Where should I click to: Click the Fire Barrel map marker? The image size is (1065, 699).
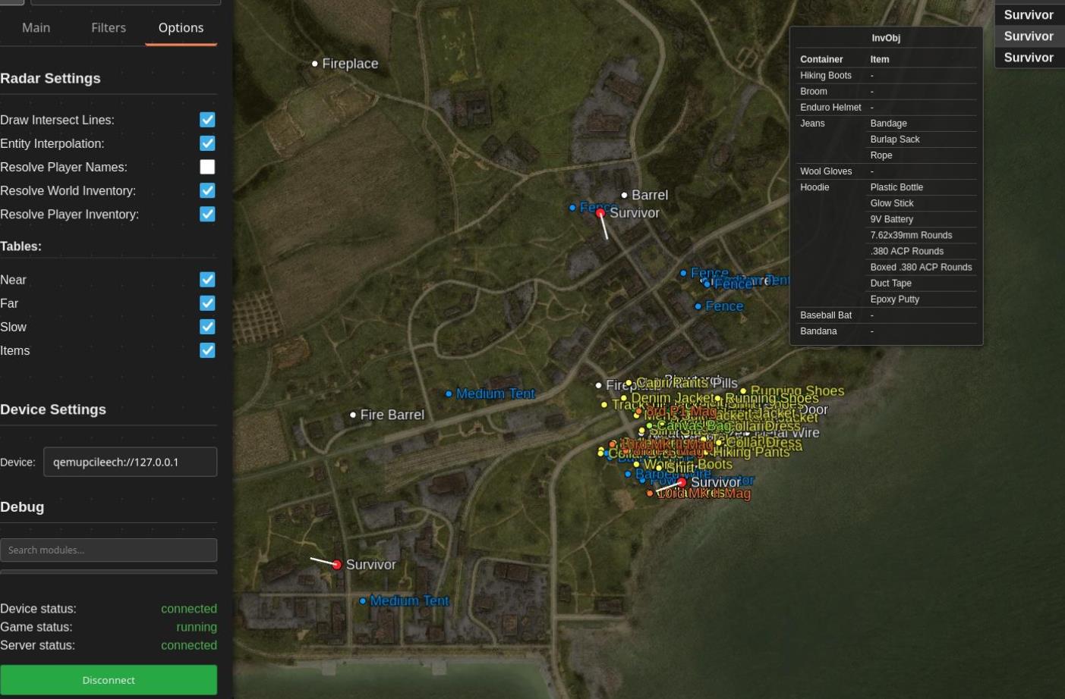tap(353, 415)
